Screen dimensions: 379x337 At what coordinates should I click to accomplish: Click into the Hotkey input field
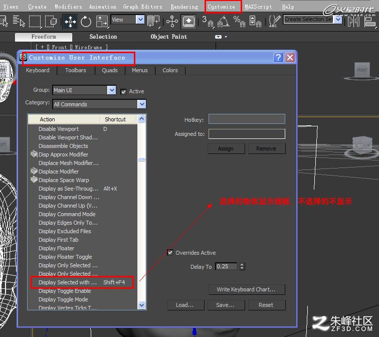tap(247, 119)
